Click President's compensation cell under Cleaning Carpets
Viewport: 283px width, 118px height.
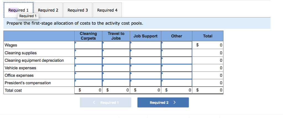click(x=88, y=83)
